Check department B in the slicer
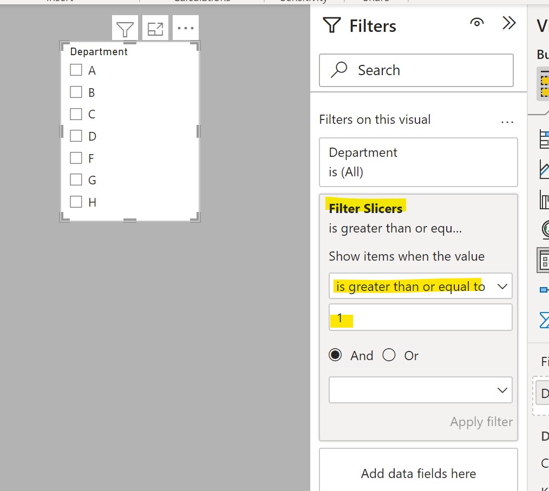Screen dimensions: 549x491 point(76,92)
